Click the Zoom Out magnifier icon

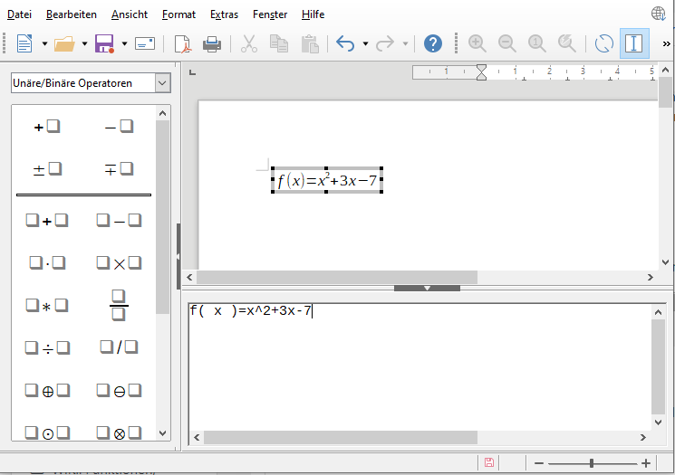(507, 43)
